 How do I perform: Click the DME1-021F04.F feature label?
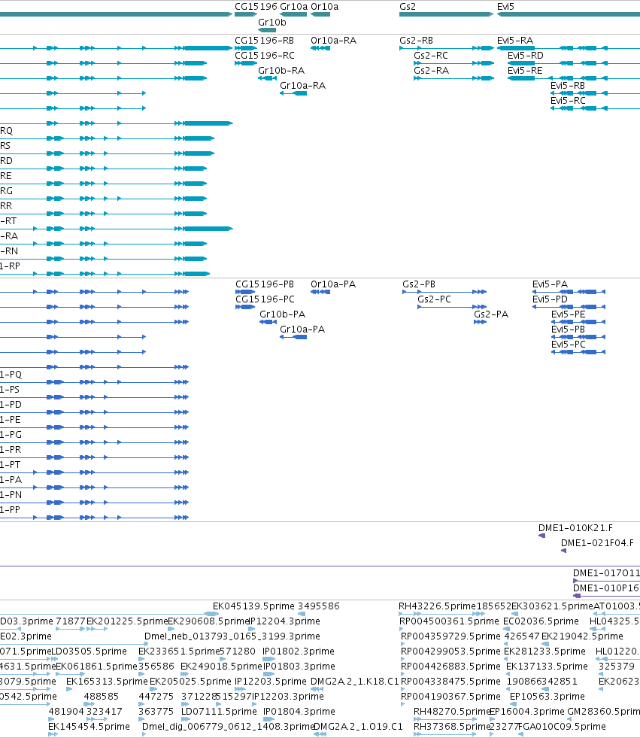597,543
